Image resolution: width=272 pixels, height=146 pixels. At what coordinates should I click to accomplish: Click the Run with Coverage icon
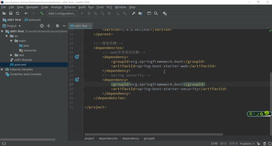[96, 13]
